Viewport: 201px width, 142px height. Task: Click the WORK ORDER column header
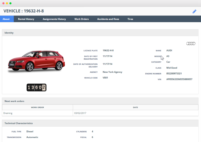point(38,107)
